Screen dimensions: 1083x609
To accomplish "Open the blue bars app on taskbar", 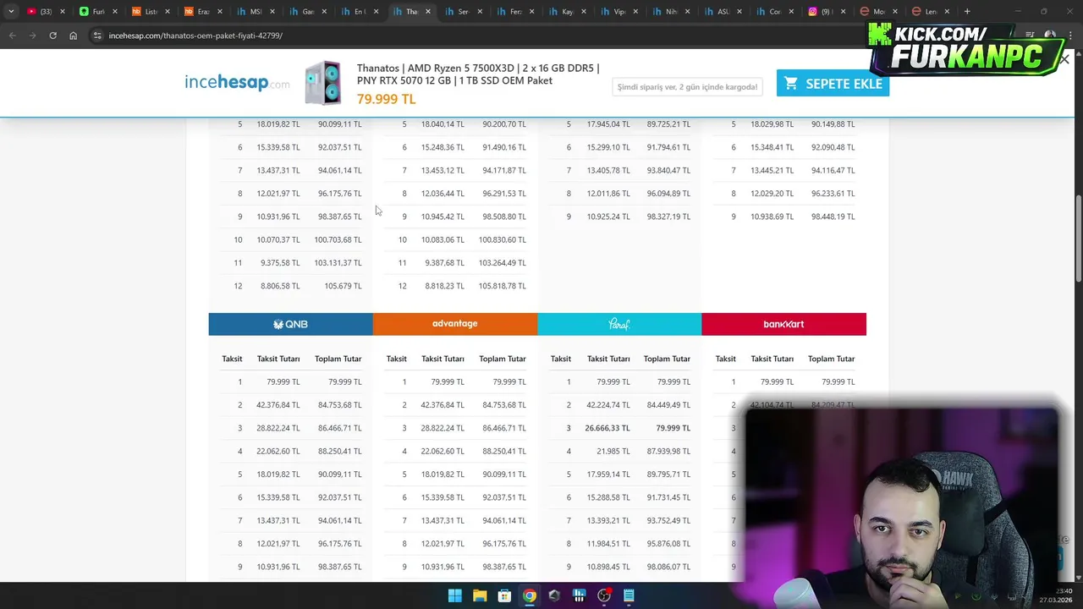I will (x=579, y=595).
